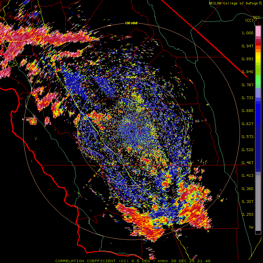The height and width of the screenshot is (263, 263).
Task: Select the 0.627 scale value
Action: coord(248,124)
